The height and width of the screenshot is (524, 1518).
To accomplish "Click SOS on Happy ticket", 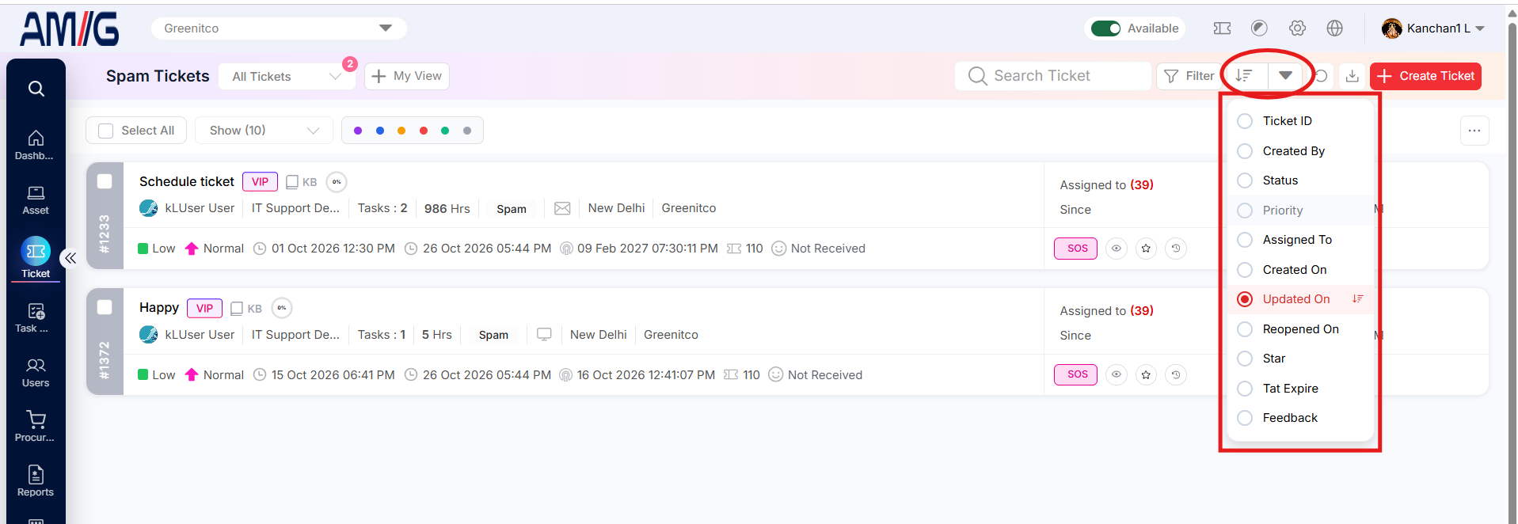I will [1076, 374].
